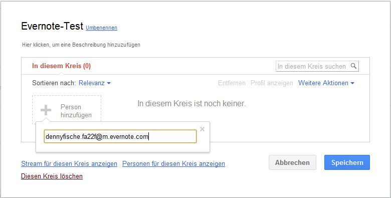Open Stream für diesen Kreis anzeigen
391x198 pixels.
69,163
